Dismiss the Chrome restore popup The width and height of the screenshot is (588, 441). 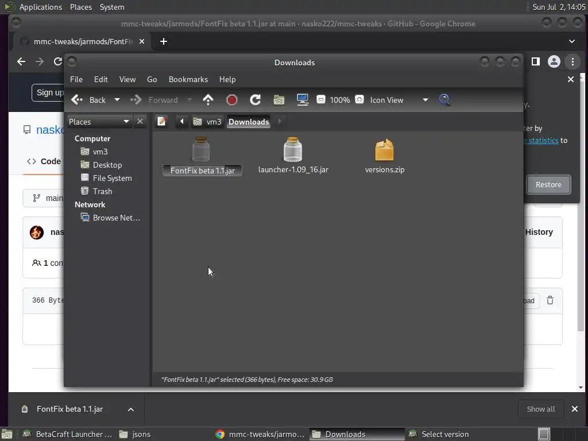(x=571, y=79)
